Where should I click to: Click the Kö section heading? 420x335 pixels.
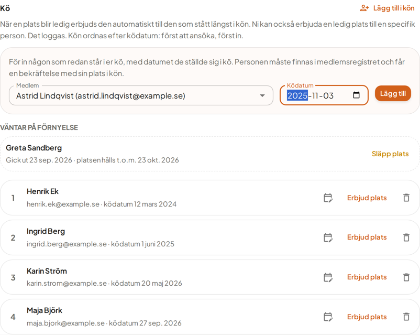(5, 8)
